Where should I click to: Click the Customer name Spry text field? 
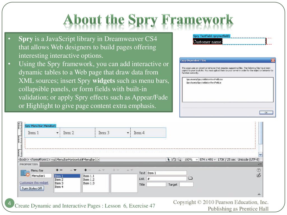tap(244, 41)
